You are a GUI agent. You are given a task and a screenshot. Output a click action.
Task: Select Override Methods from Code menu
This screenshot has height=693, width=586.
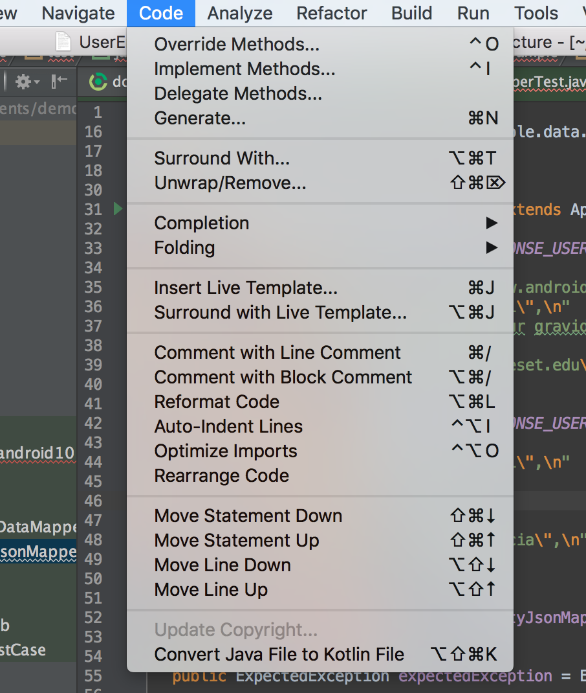(237, 45)
